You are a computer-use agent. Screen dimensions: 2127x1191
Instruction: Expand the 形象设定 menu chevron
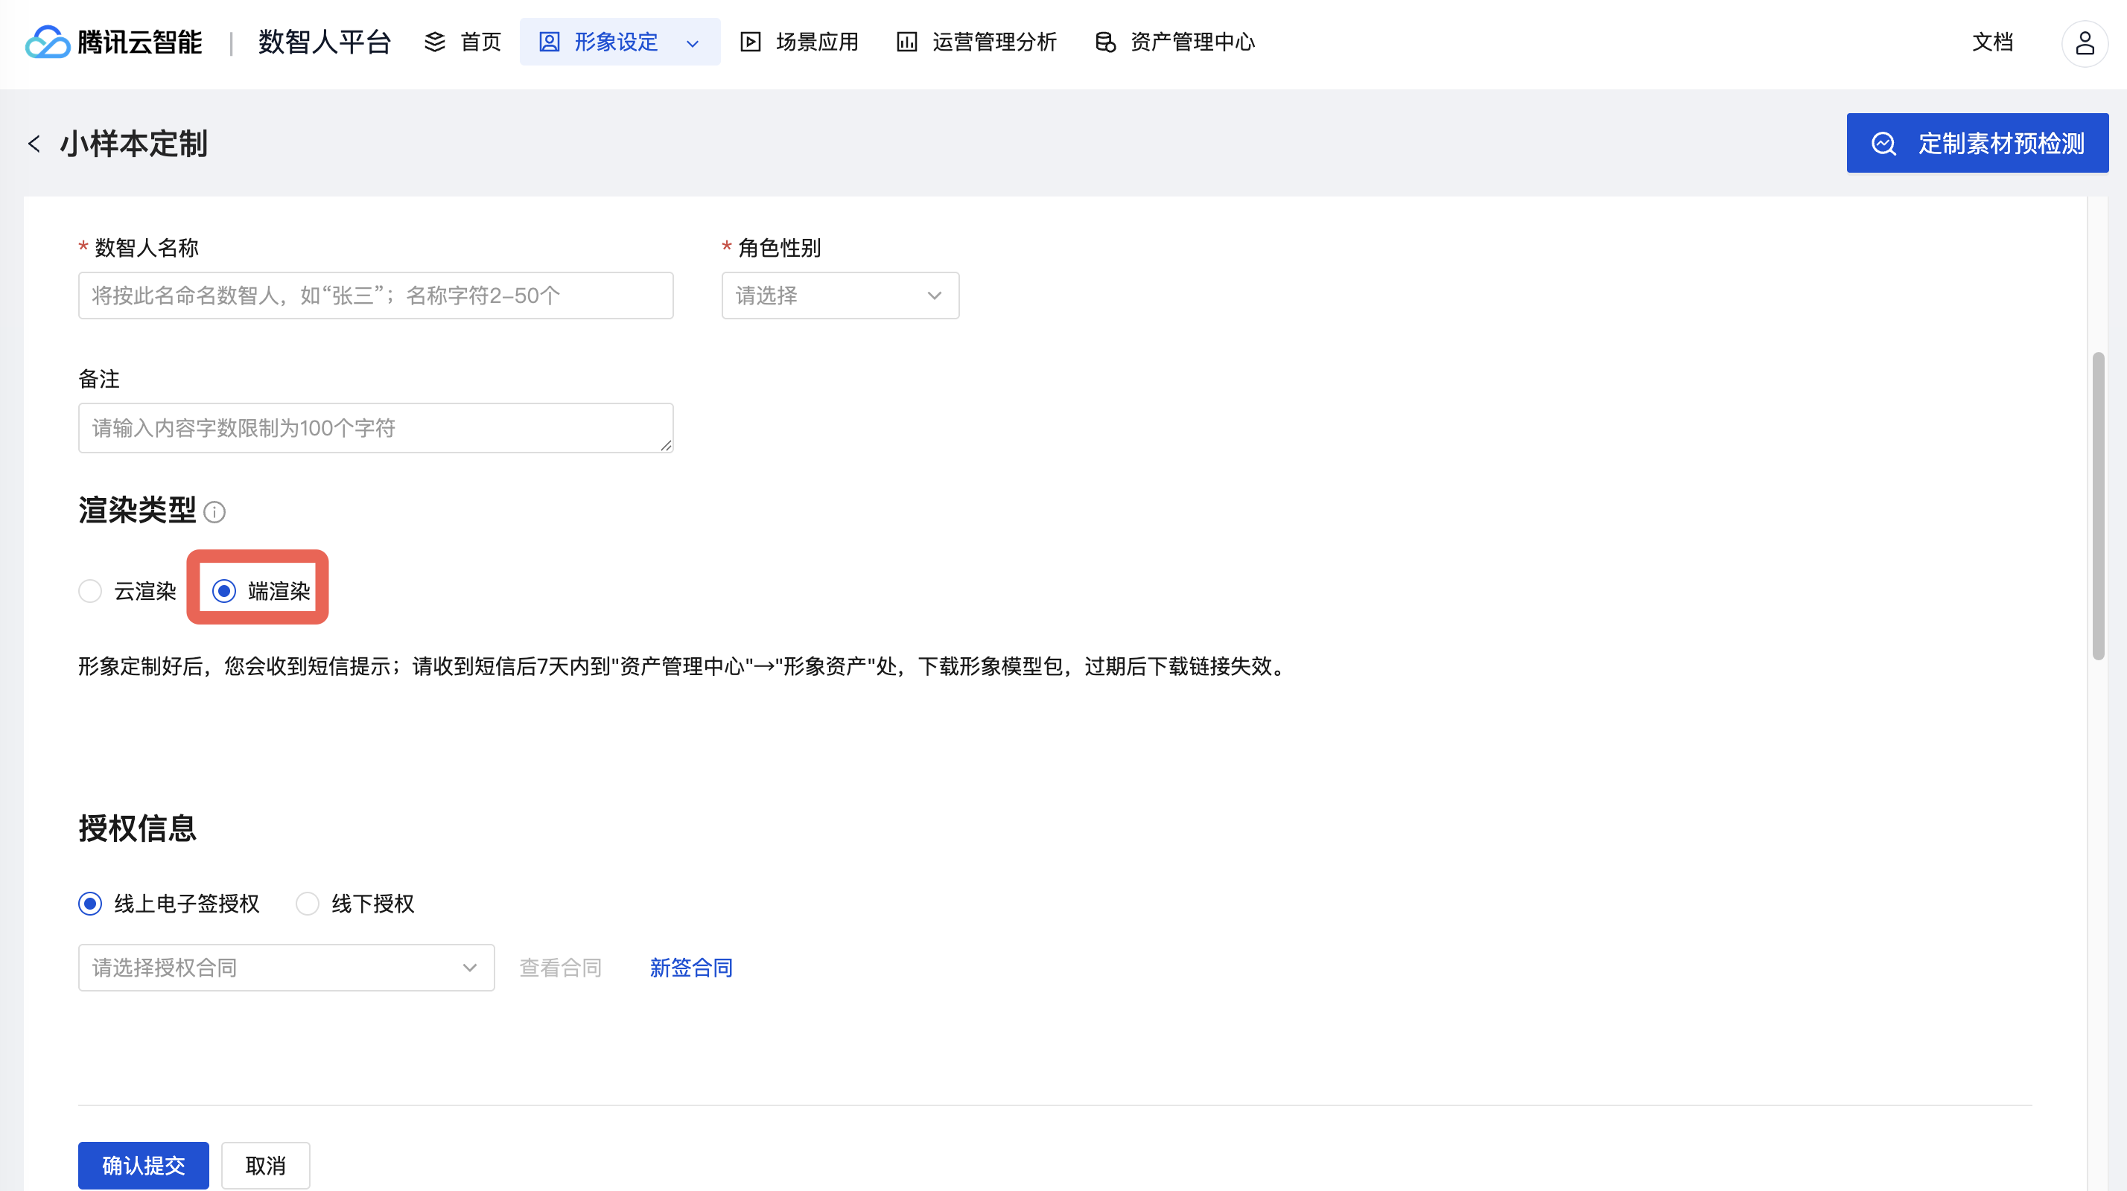click(x=693, y=43)
